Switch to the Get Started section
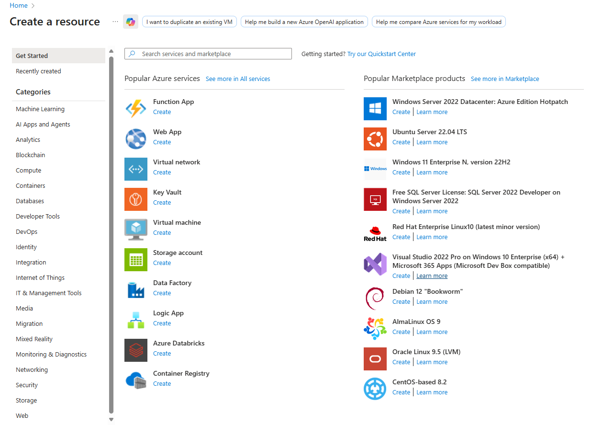 (x=32, y=56)
